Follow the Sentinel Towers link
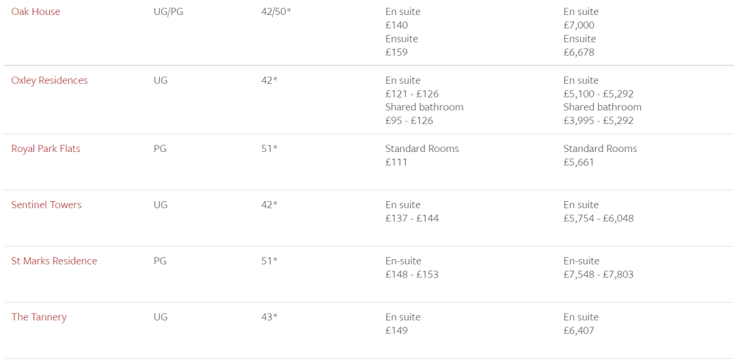738x362 pixels. coord(46,205)
